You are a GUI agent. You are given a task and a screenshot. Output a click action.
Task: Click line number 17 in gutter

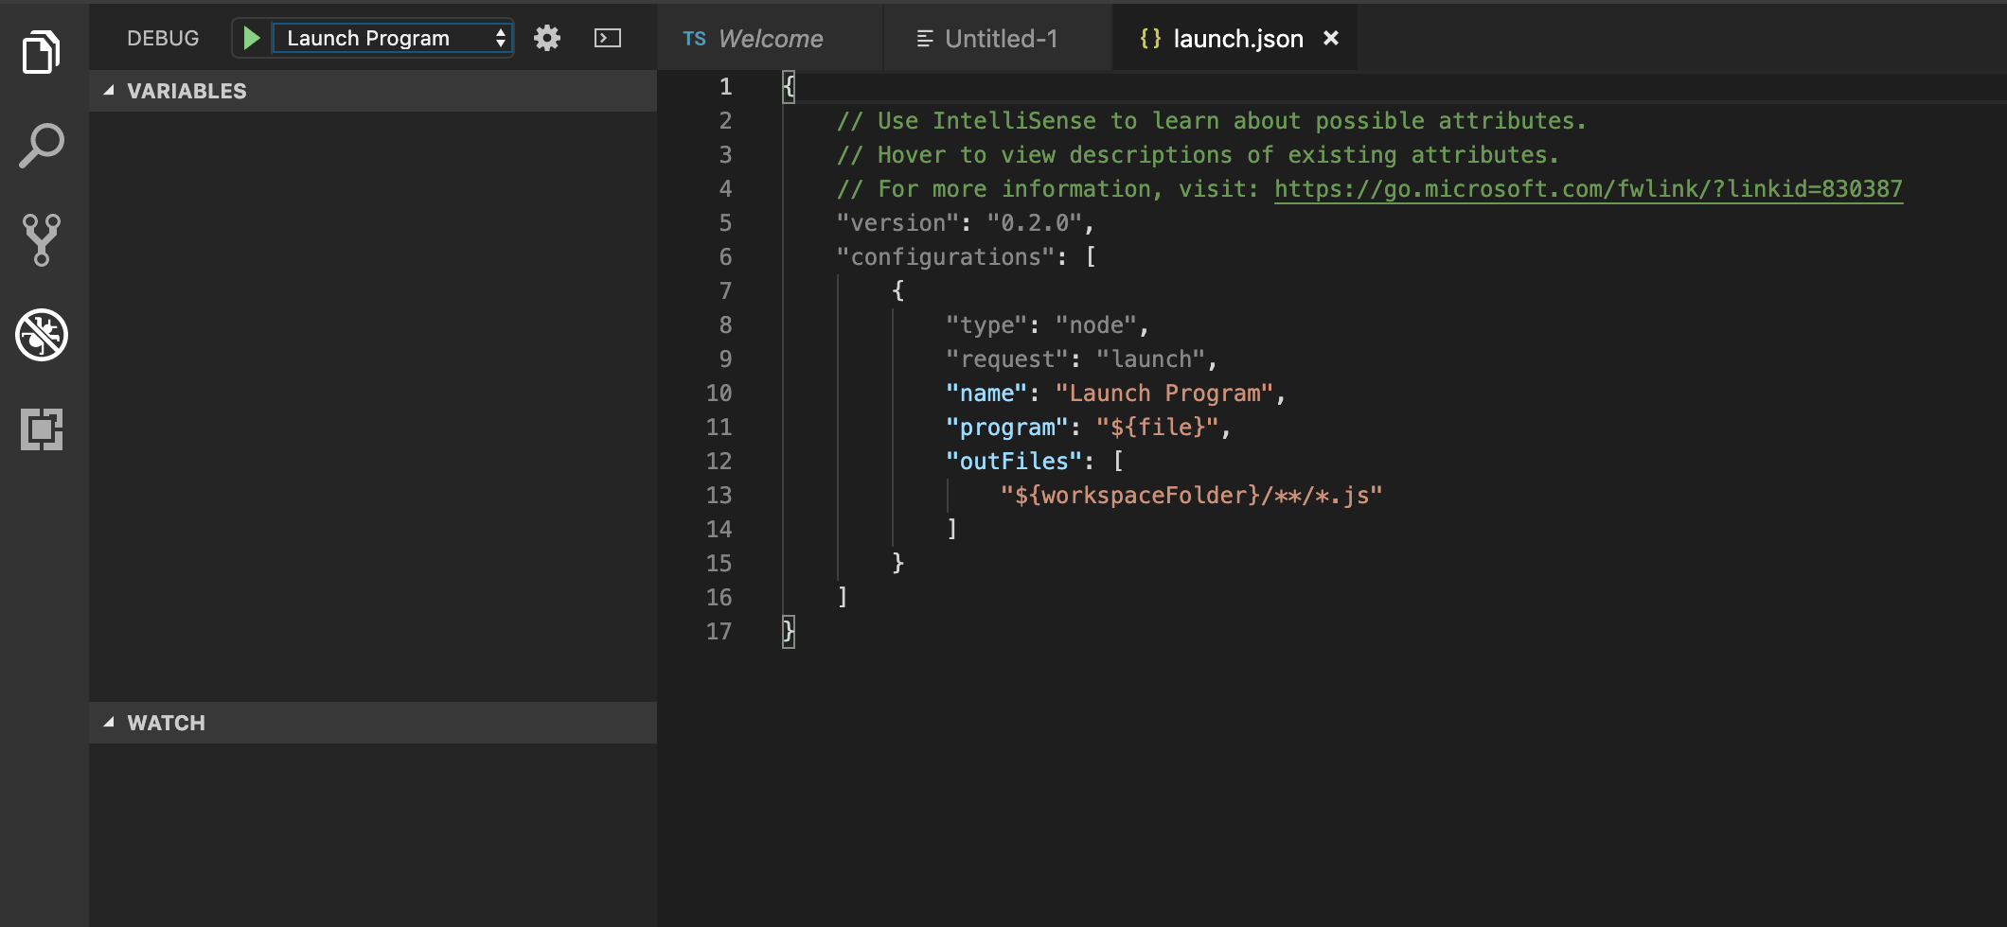point(719,632)
